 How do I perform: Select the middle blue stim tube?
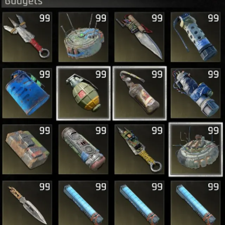139,203
